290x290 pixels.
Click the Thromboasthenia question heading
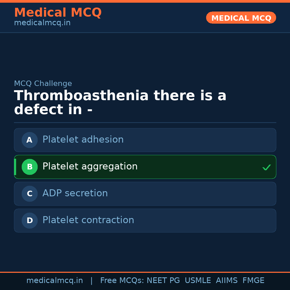coord(120,103)
